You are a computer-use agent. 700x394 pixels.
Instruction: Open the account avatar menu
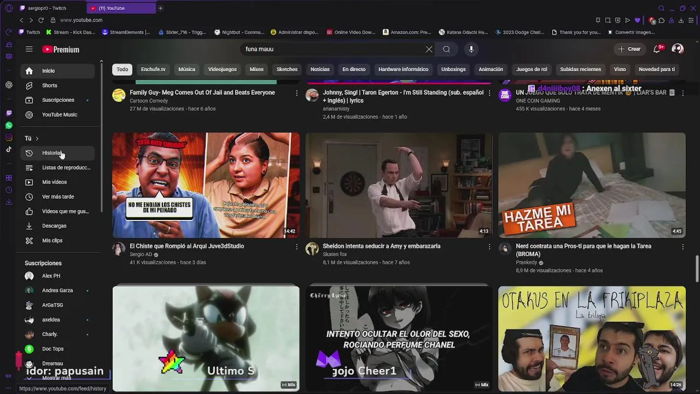pyautogui.click(x=678, y=49)
